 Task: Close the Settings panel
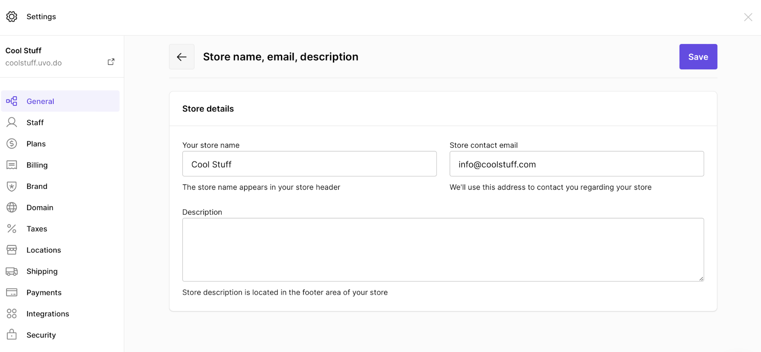point(748,17)
